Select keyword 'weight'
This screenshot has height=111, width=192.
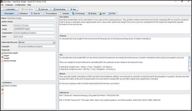[6, 58]
